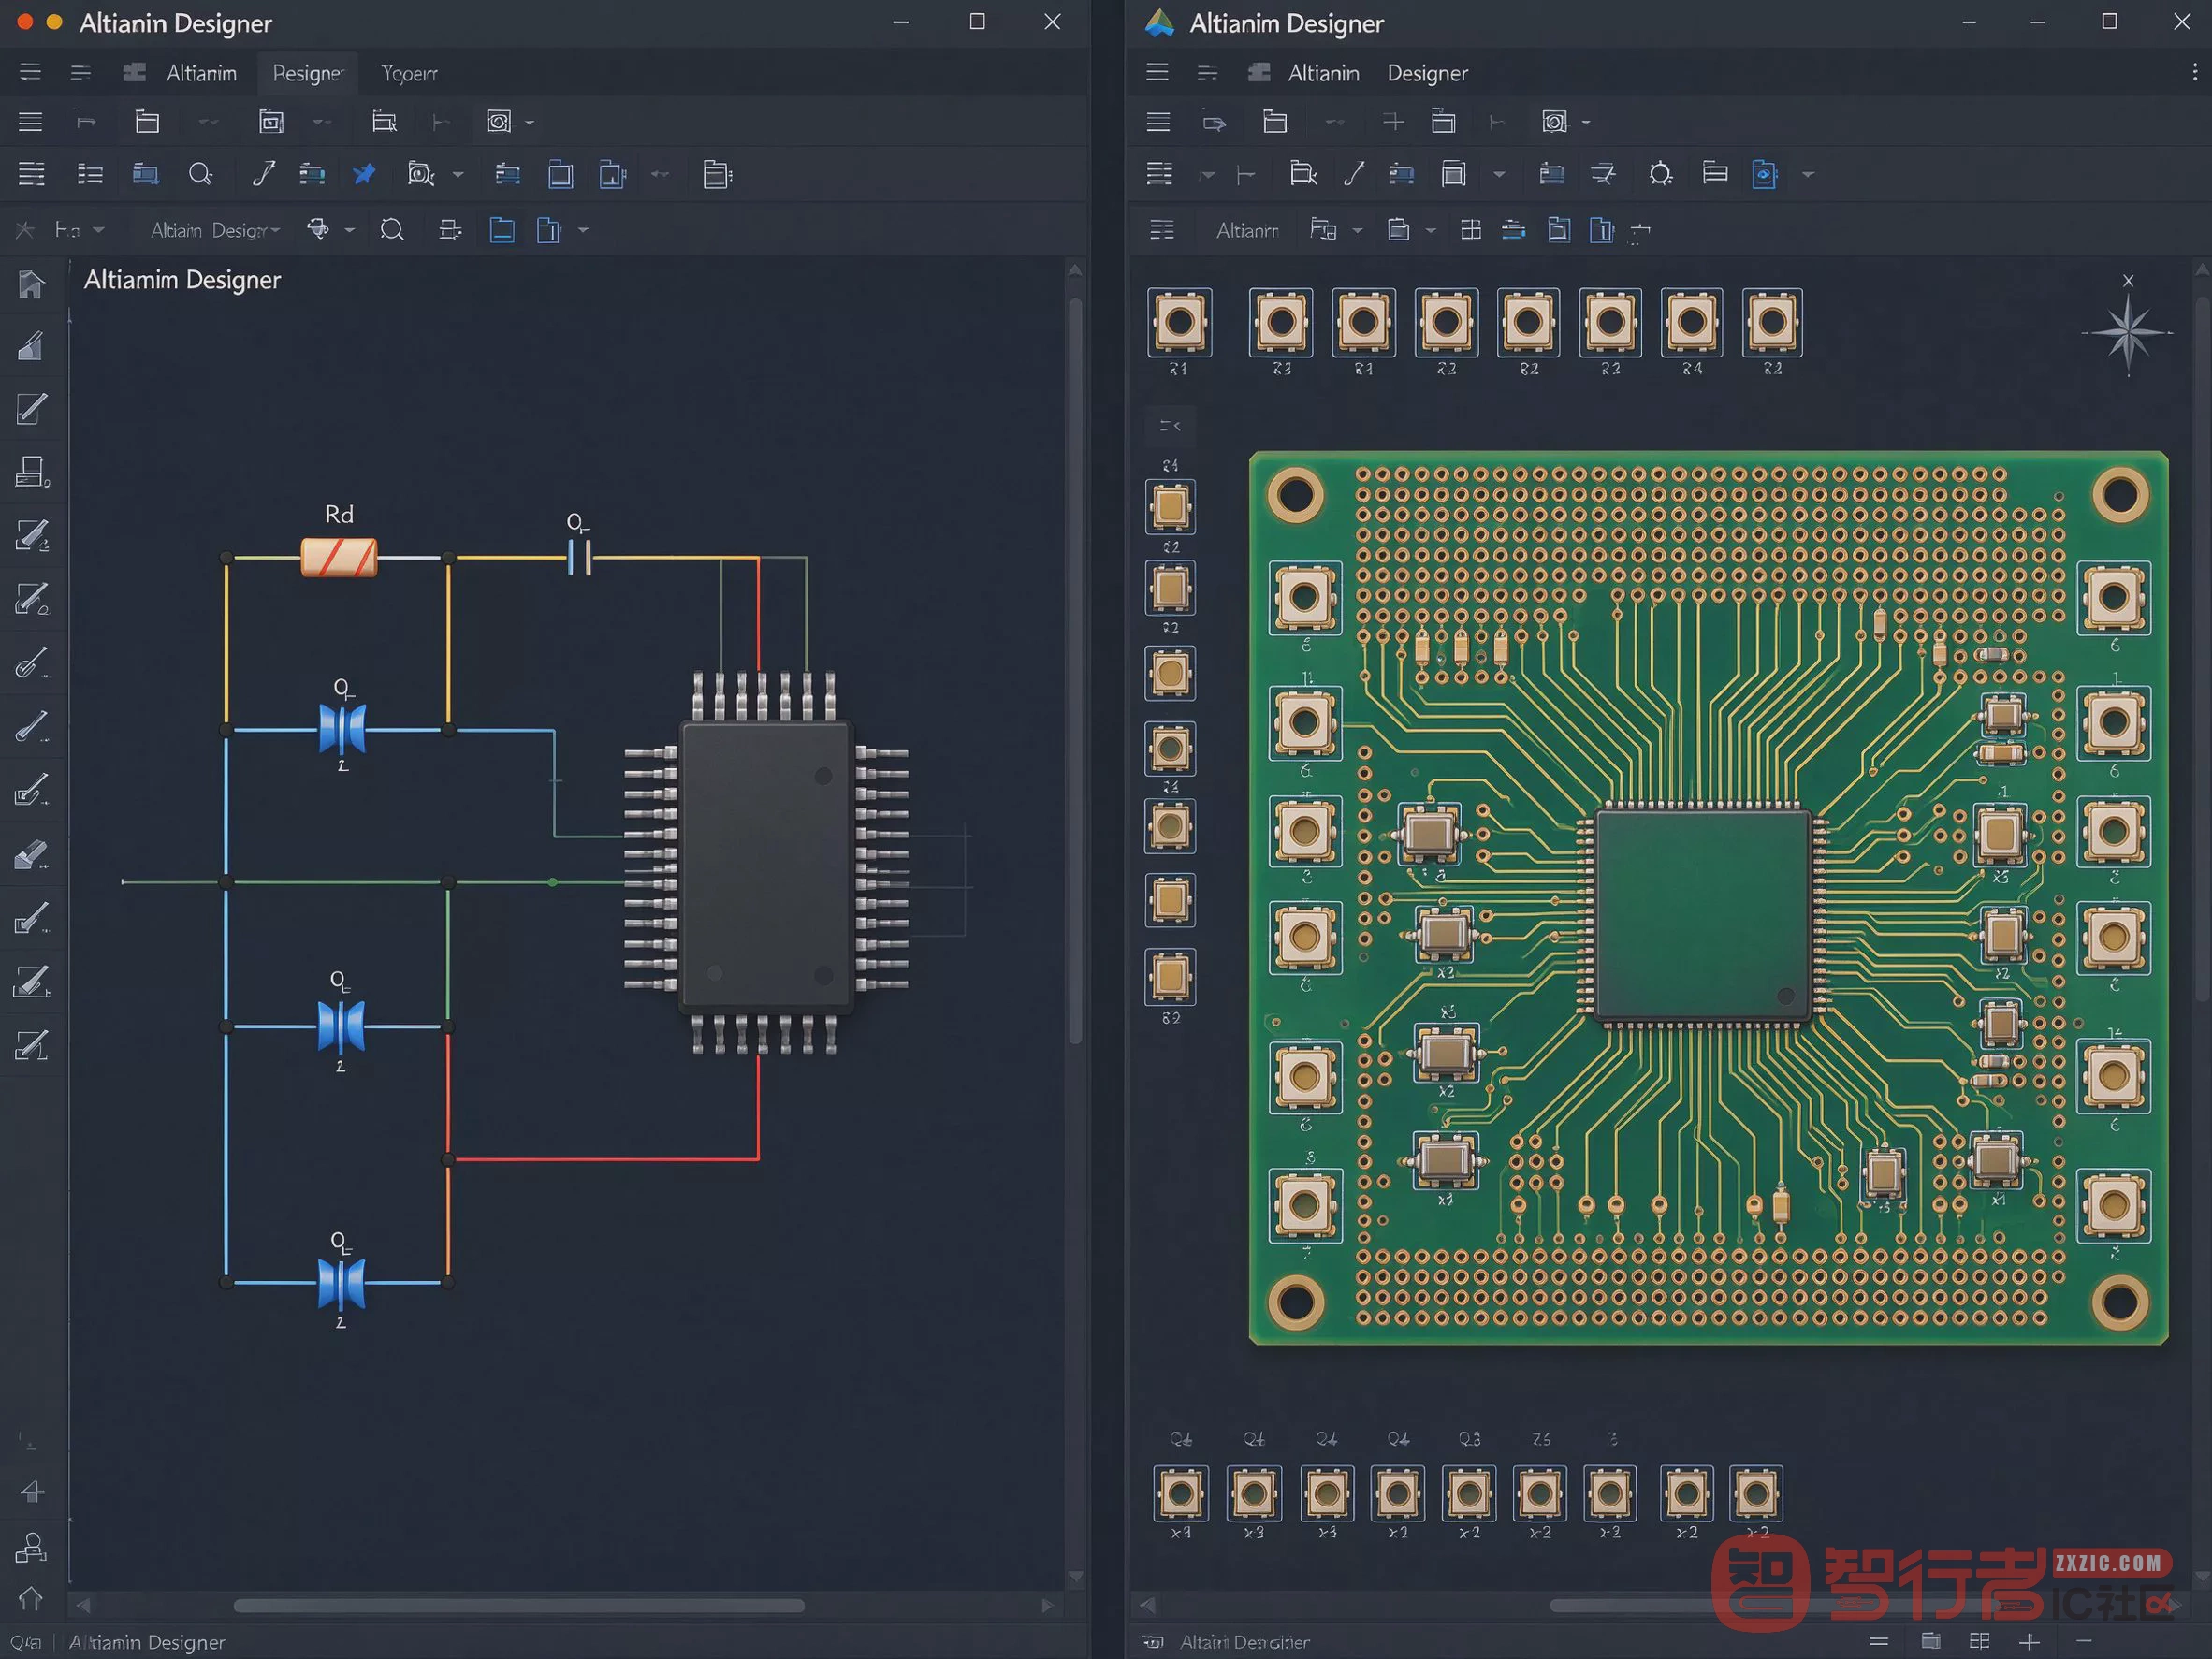
Task: Open dropdown beside target icon in right top toolbar
Action: tap(1586, 122)
